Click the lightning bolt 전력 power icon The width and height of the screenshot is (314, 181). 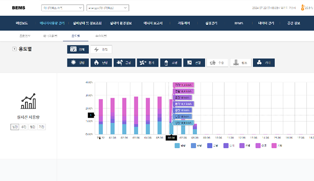(x=97, y=49)
